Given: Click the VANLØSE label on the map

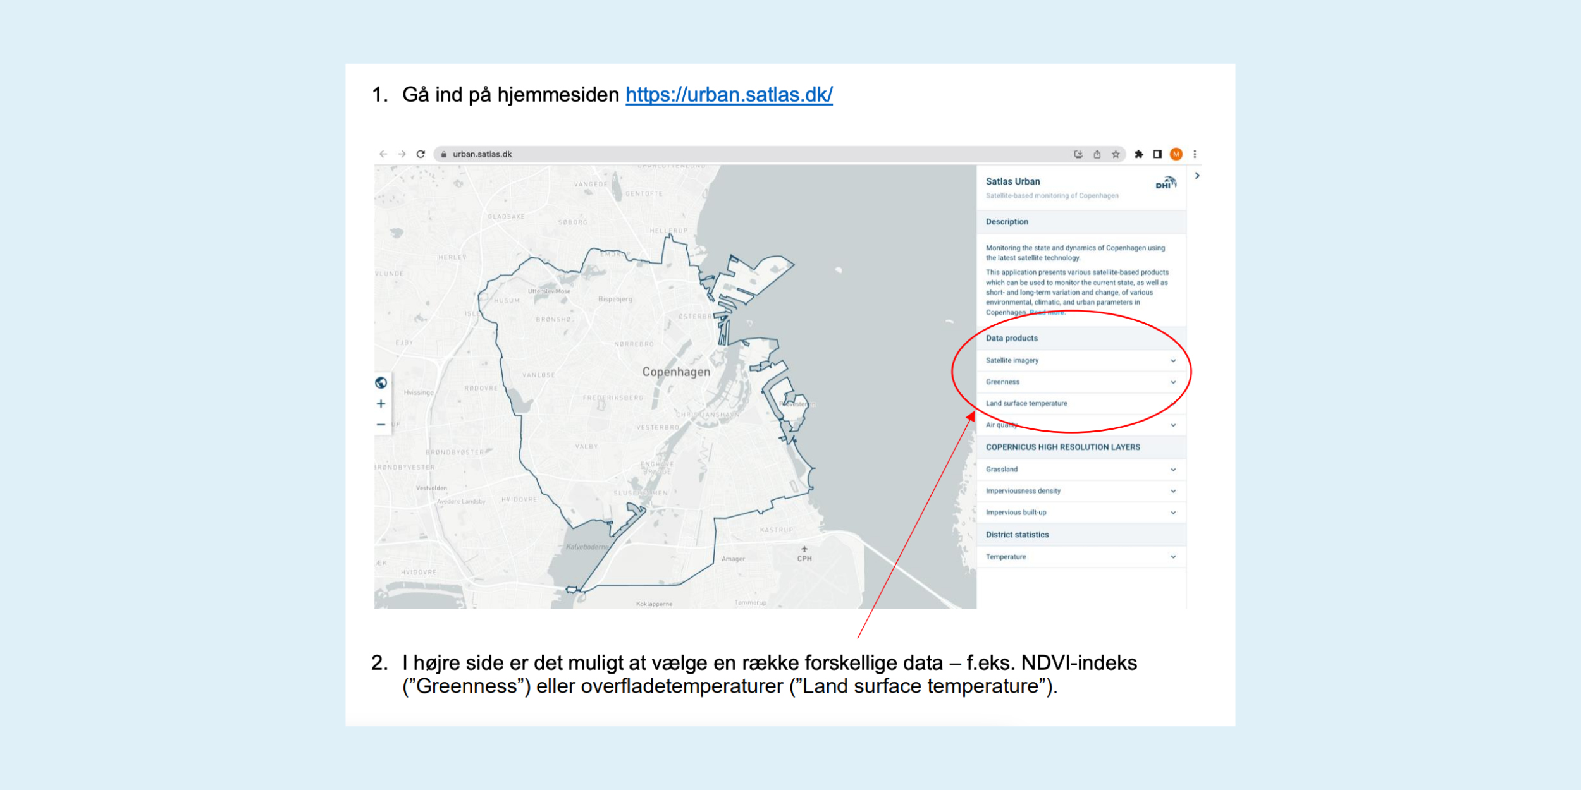Looking at the screenshot, I should pos(538,375).
